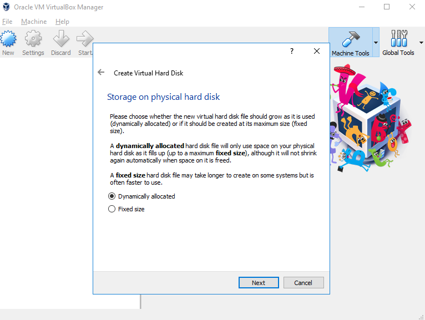The width and height of the screenshot is (425, 320).
Task: Click the Next button
Action: [259, 283]
